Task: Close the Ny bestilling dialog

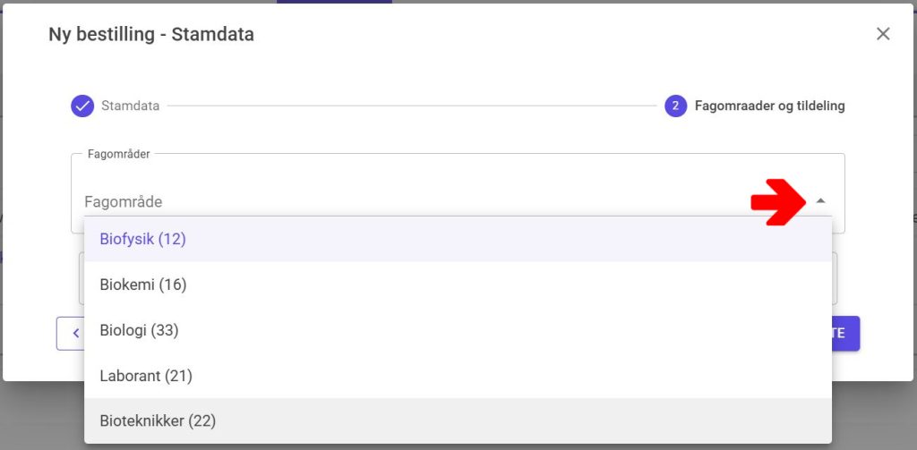Action: click(x=883, y=35)
